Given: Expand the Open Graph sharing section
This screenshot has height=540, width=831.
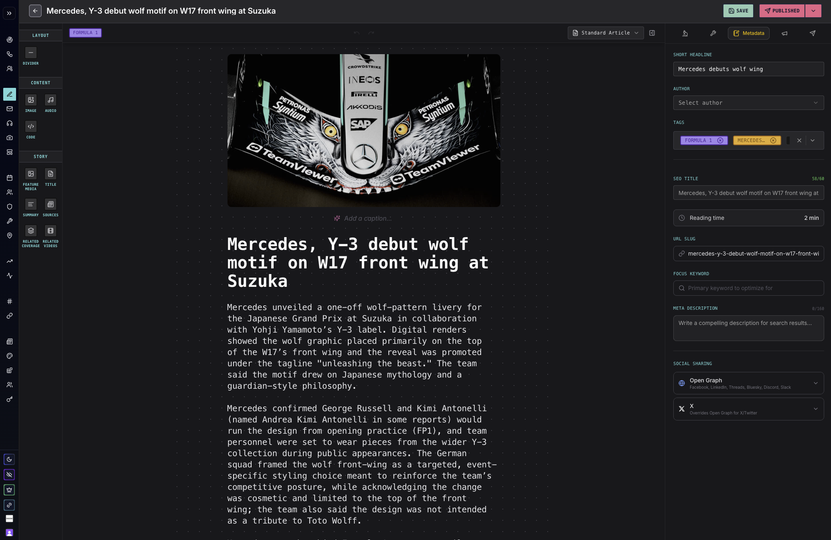Looking at the screenshot, I should pos(748,383).
